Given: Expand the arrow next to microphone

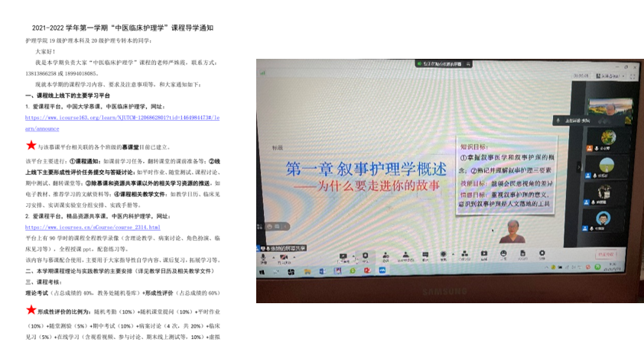Looking at the screenshot, I should click(x=272, y=257).
